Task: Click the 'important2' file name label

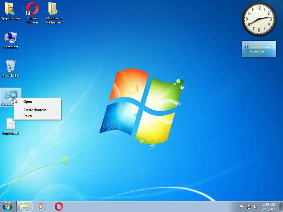Action: click(11, 133)
